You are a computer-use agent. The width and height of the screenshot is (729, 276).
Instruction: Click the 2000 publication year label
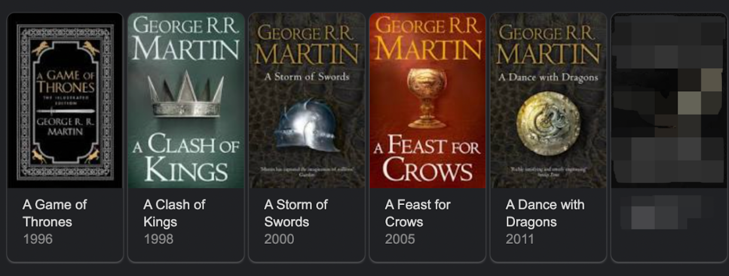tap(279, 240)
